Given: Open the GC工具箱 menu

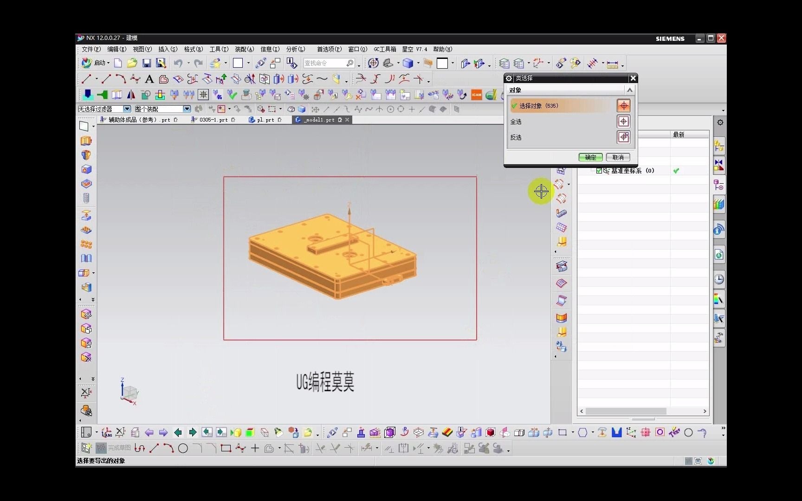Looking at the screenshot, I should [x=385, y=49].
